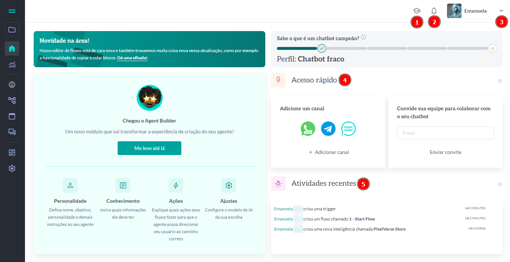Screen dimensions: 510x262
Task: Select the brain/AI intelligence sidebar icon
Action: tap(12, 84)
